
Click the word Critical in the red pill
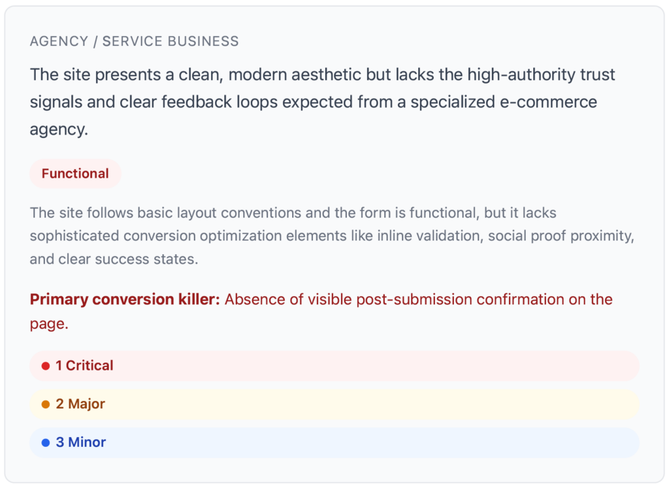pyautogui.click(x=90, y=366)
